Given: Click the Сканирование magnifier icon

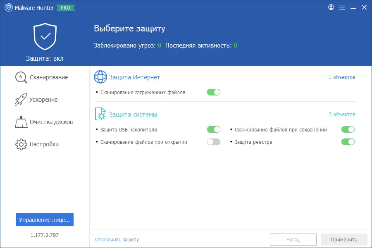Looking at the screenshot, I should click(21, 77).
